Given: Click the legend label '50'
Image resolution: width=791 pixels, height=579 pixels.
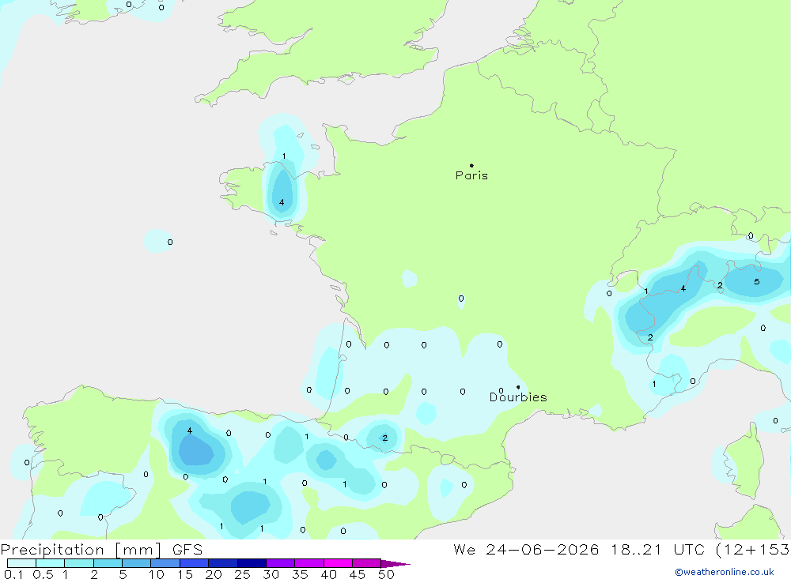Looking at the screenshot, I should click(x=386, y=574).
